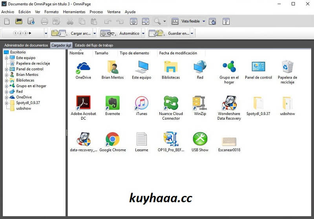Image resolution: width=314 pixels, height=219 pixels.
Task: Expand the Spotydl_0.9.37 tree node
Action: coord(6,103)
